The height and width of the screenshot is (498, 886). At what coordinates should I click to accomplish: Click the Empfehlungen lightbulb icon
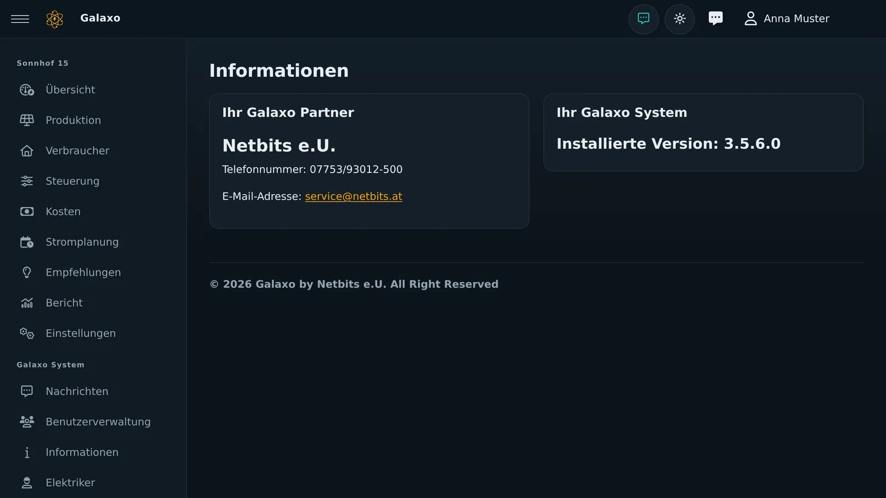click(x=27, y=272)
